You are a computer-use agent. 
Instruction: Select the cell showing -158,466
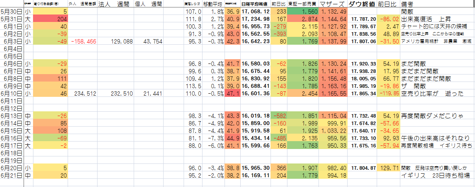(x=83, y=42)
